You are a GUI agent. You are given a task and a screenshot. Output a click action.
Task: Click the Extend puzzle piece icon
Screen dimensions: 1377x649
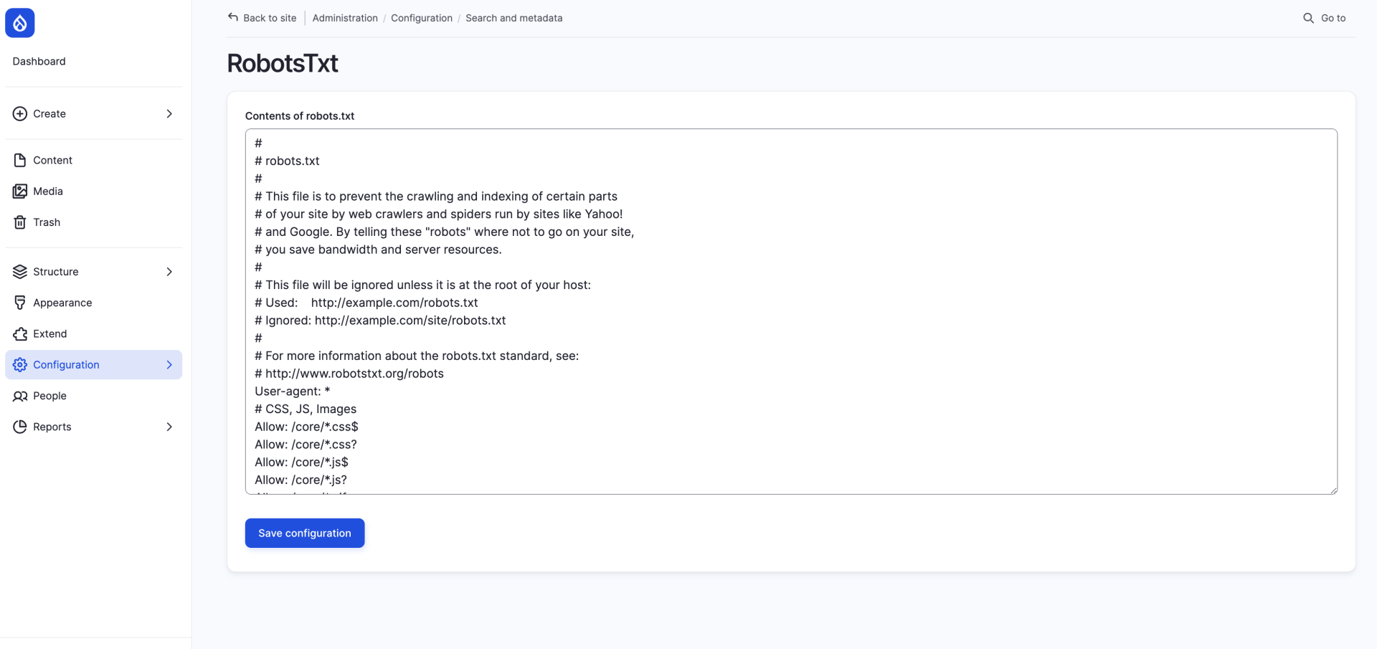coord(20,334)
